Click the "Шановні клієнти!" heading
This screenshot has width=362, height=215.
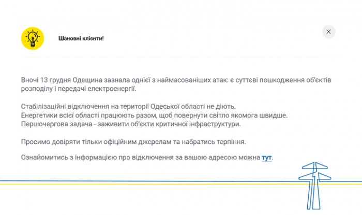point(81,38)
